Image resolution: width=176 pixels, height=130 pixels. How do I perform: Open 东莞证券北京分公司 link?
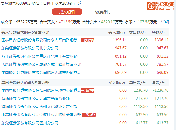tap(30, 48)
